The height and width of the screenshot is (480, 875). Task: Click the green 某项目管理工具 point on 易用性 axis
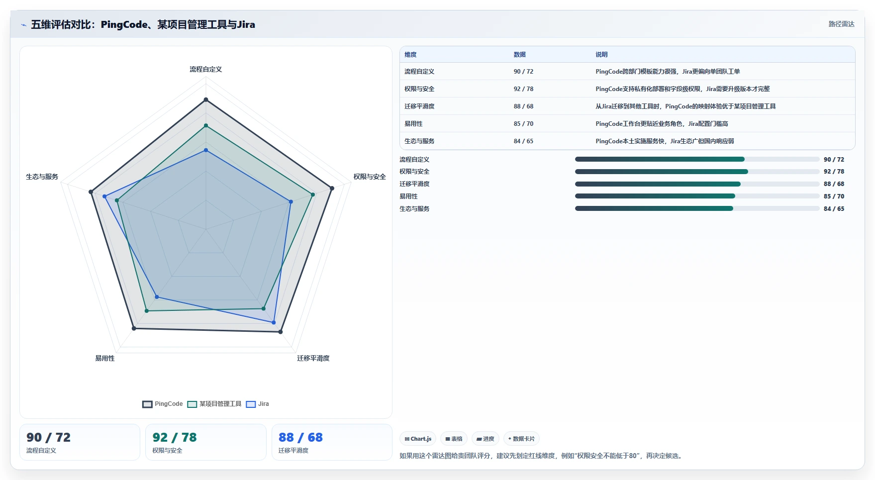click(x=147, y=311)
